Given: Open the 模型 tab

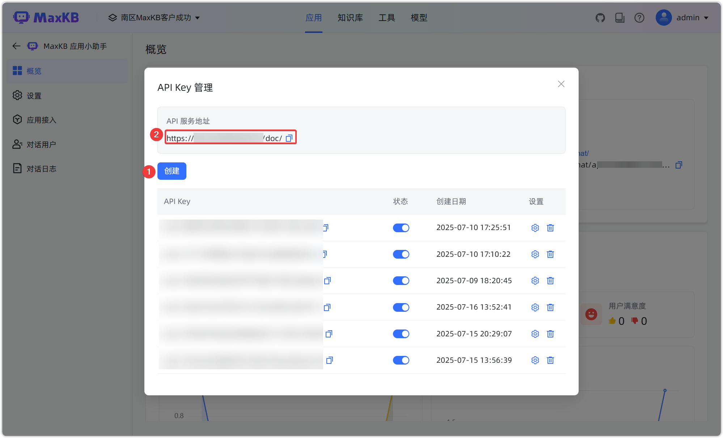Looking at the screenshot, I should tap(419, 18).
